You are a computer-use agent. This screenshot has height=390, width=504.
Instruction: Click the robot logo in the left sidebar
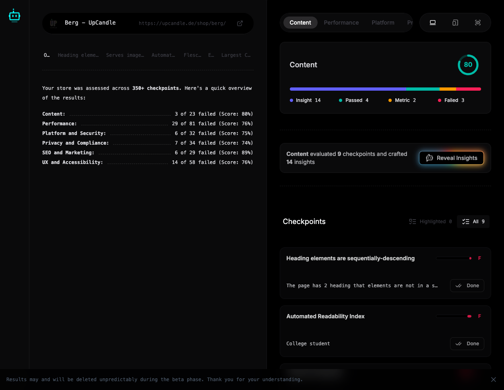(x=14, y=15)
